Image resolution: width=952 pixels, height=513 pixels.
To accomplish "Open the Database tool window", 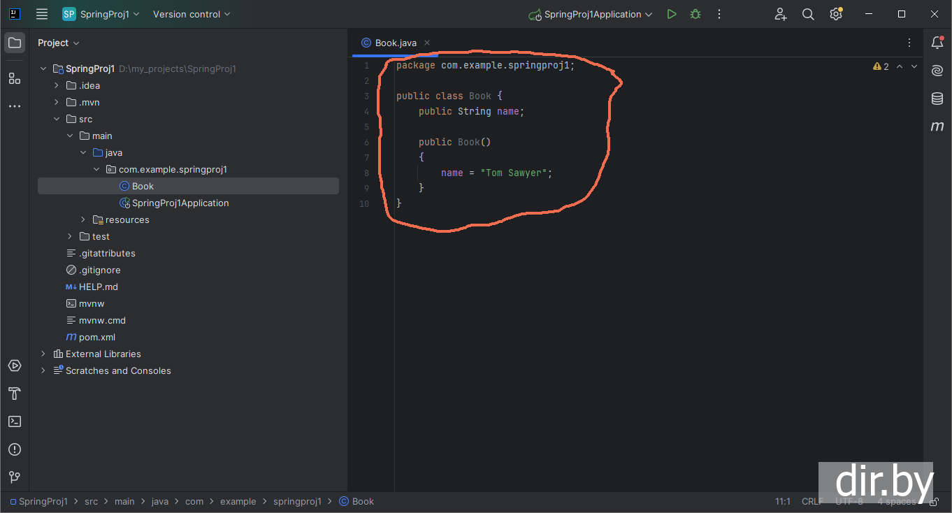I will point(937,99).
